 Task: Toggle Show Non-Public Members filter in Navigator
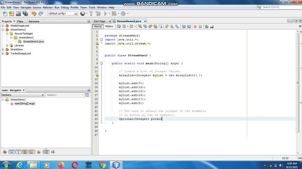25,152
